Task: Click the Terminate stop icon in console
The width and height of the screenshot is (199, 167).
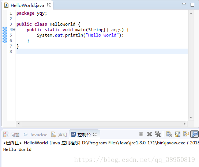Action: tap(141, 134)
